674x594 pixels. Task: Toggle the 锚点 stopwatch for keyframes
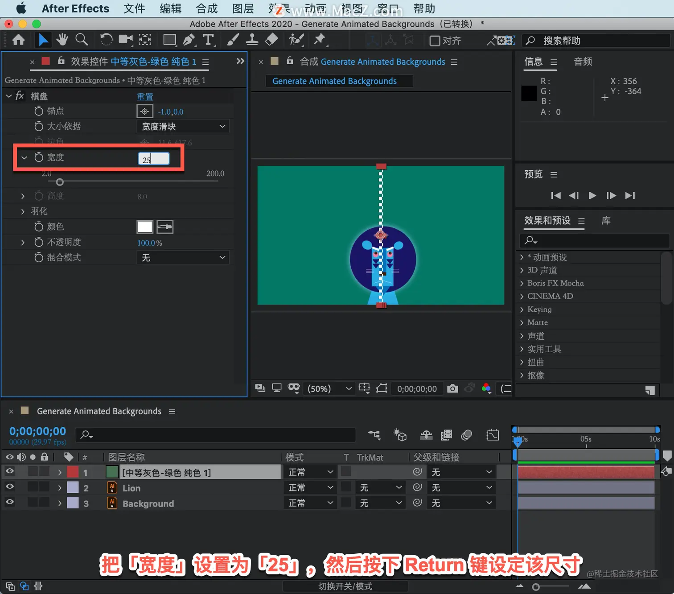(x=39, y=111)
